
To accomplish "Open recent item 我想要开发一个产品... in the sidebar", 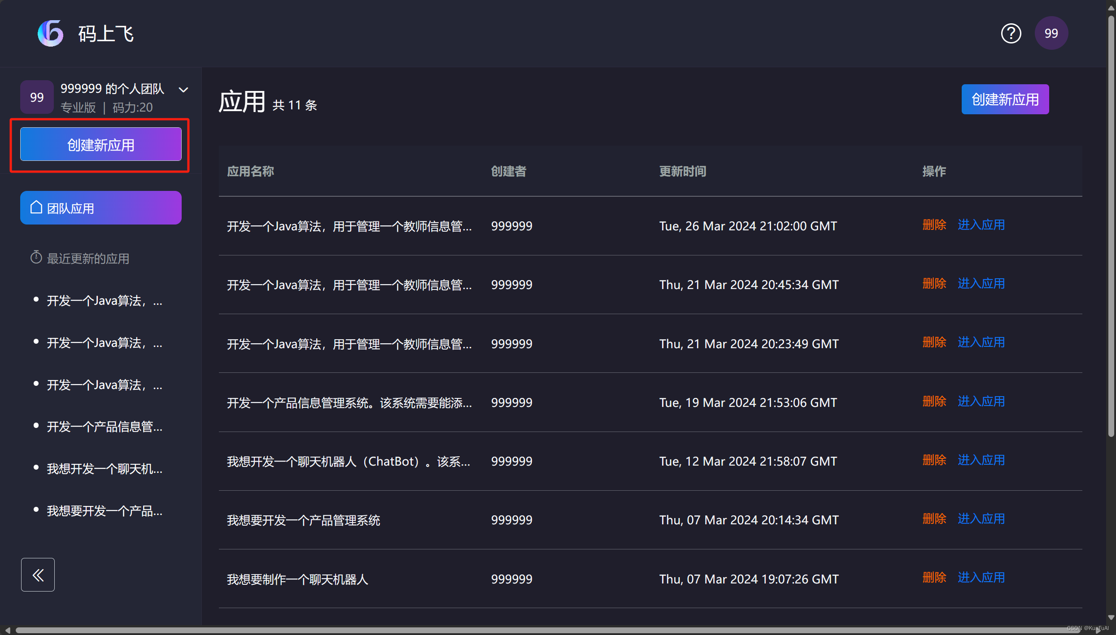I will (105, 511).
